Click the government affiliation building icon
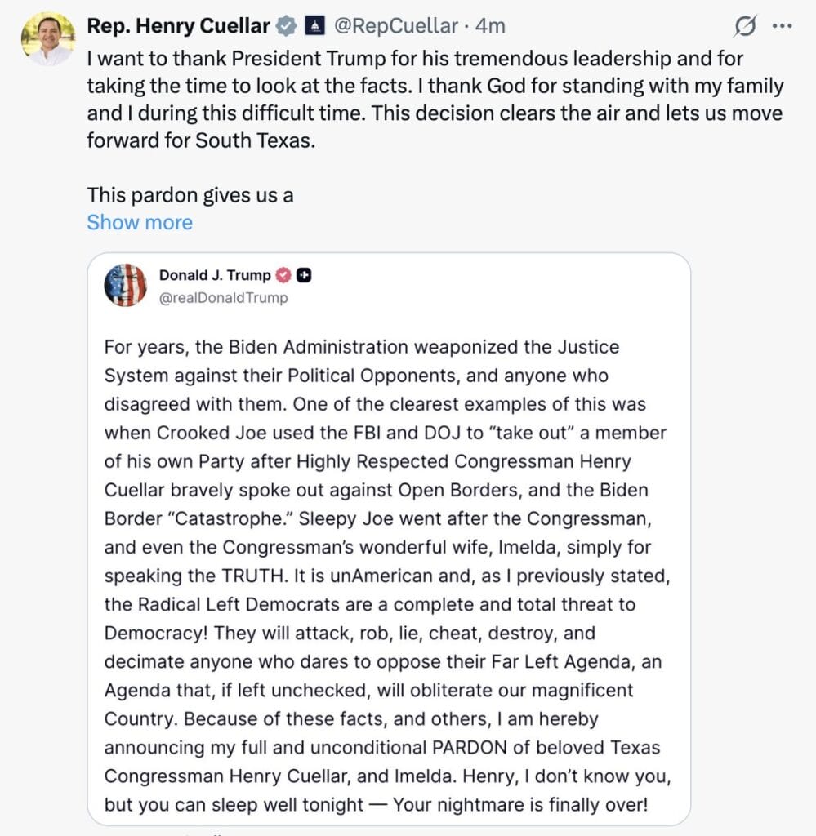Viewport: 816px width, 836px height. (x=314, y=25)
